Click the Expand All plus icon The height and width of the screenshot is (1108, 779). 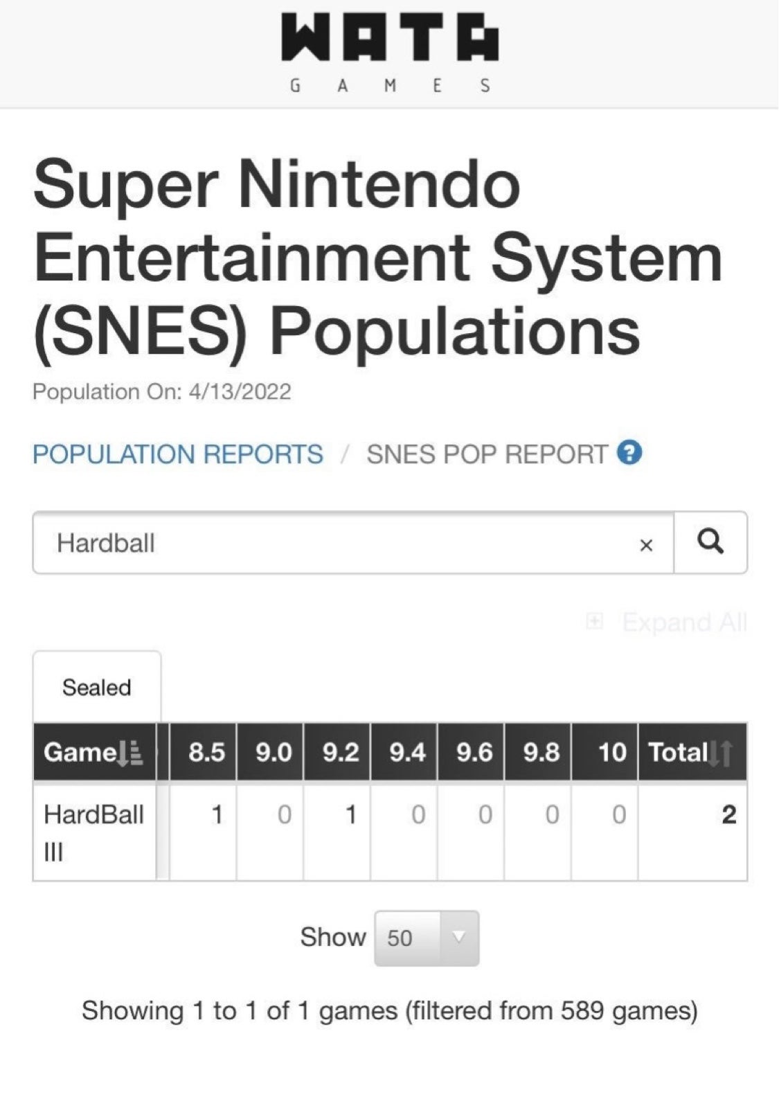pos(594,621)
